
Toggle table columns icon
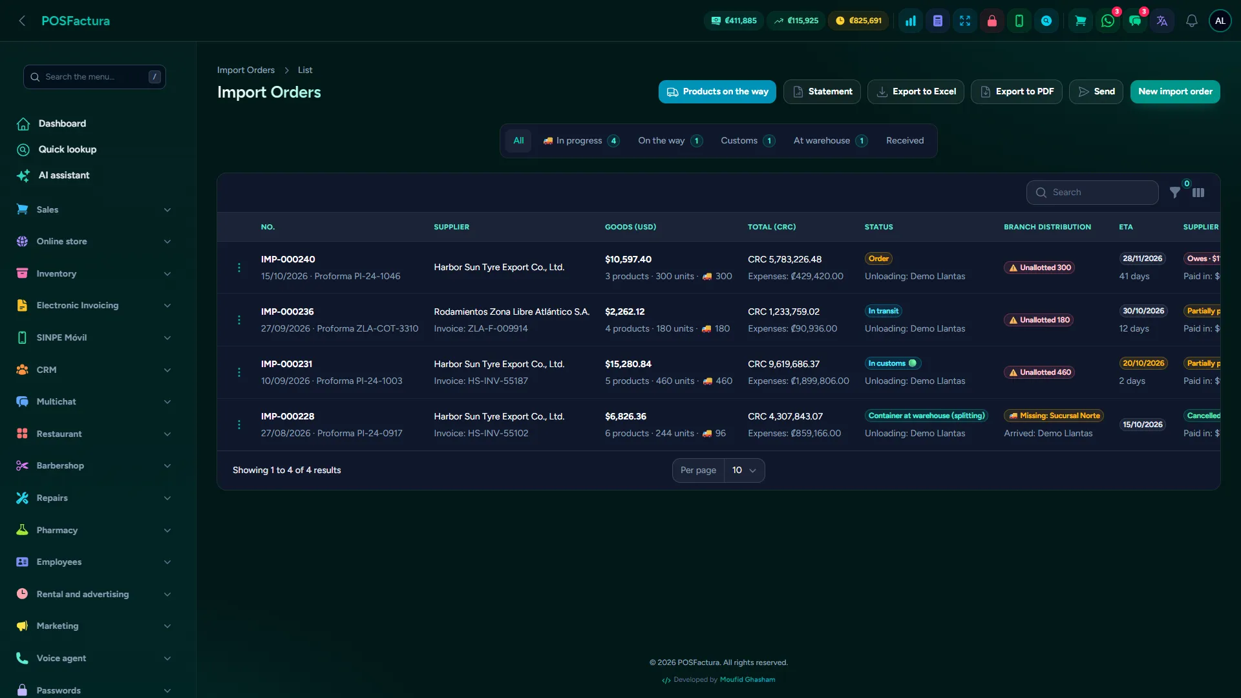pyautogui.click(x=1198, y=193)
